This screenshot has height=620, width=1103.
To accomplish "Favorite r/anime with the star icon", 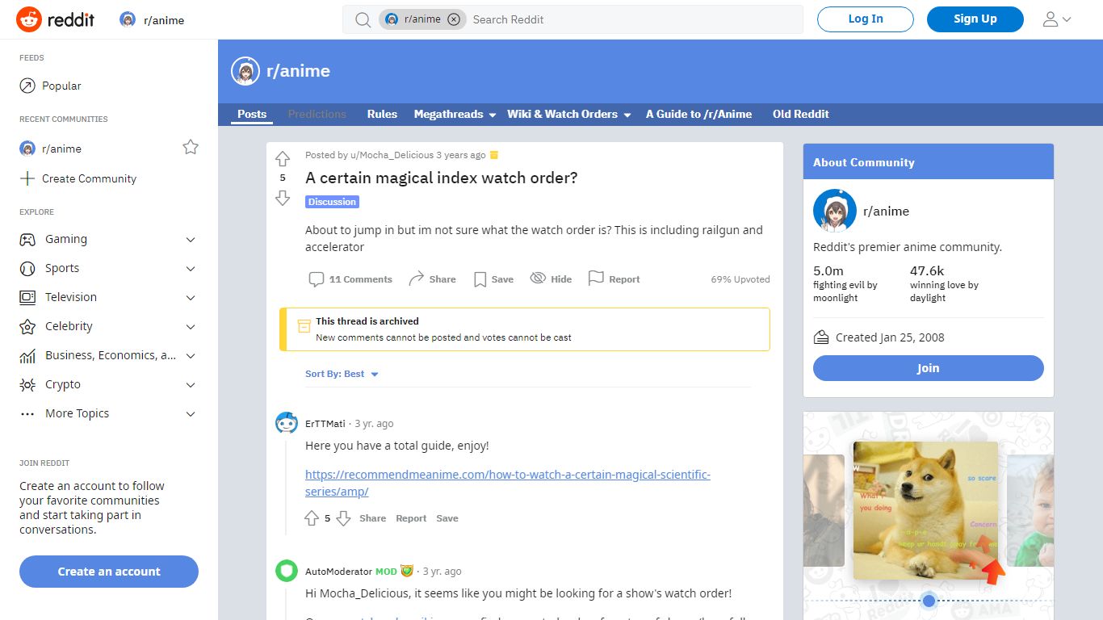I will pos(191,147).
